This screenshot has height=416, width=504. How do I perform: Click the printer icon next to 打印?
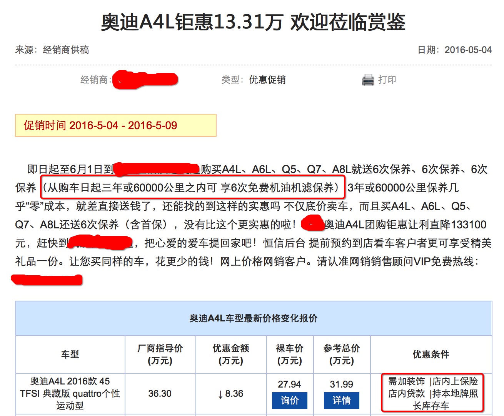pyautogui.click(x=367, y=80)
